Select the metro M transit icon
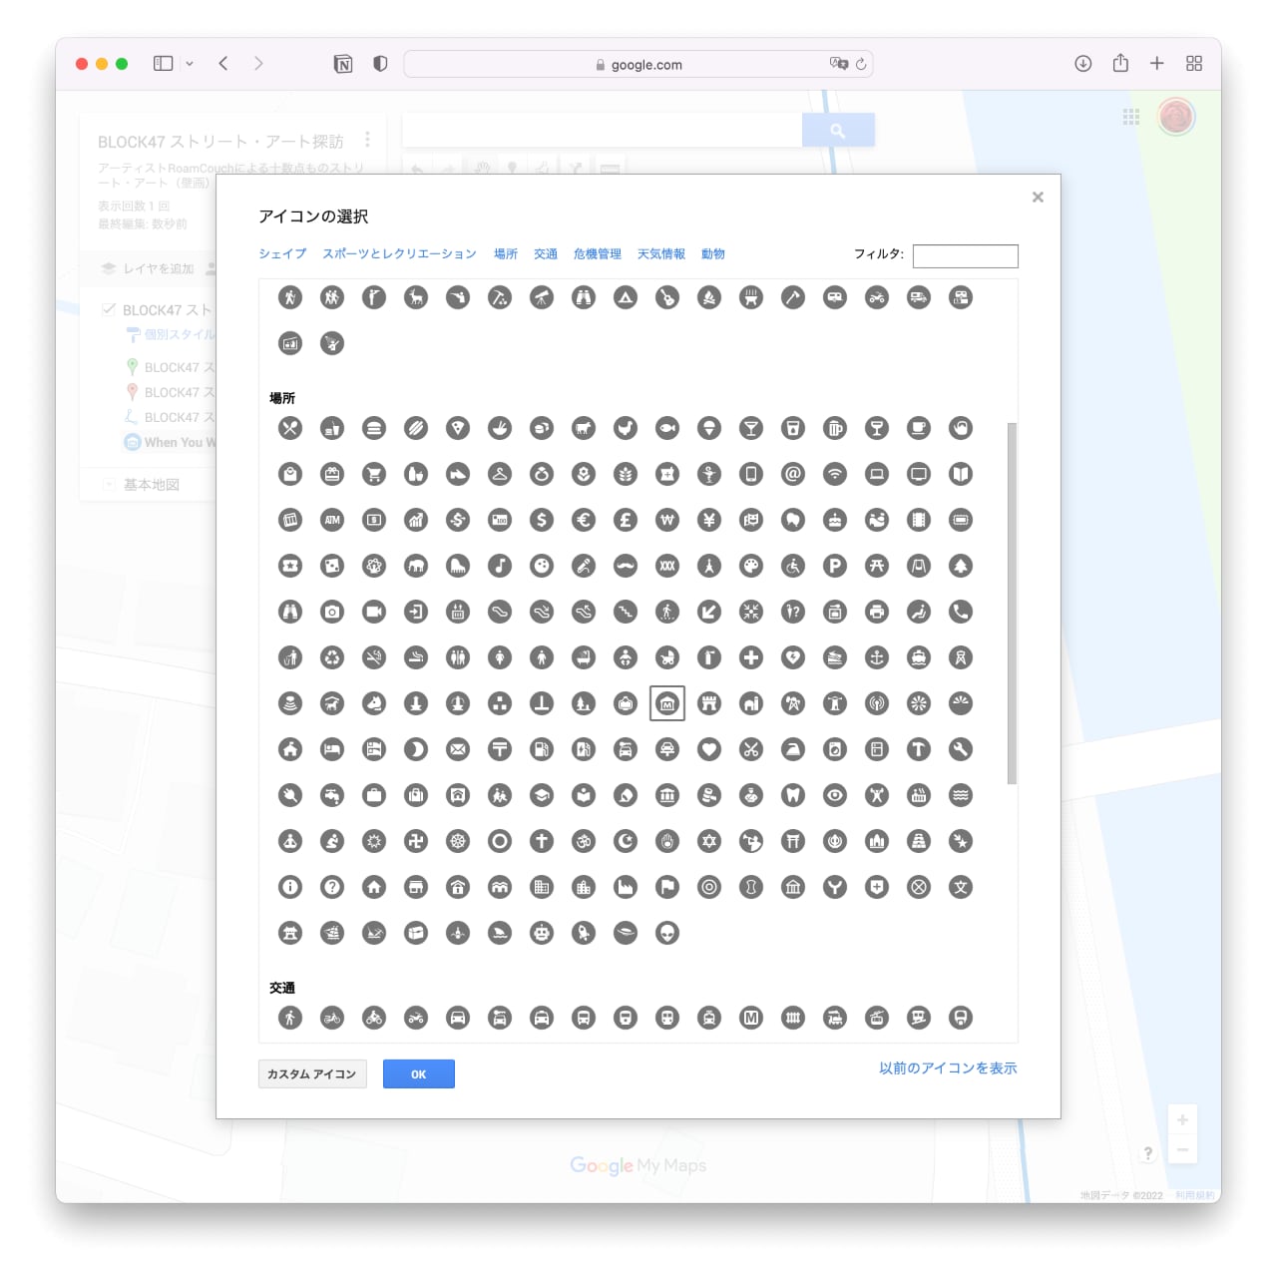 (751, 1018)
